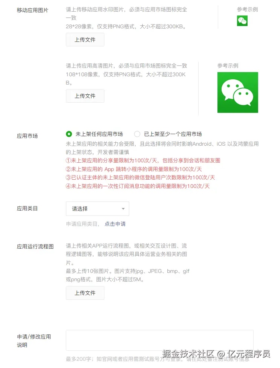Viewport: 280px width, 368px height.
Task: Click the 应用市场 field label
Action: (27, 136)
